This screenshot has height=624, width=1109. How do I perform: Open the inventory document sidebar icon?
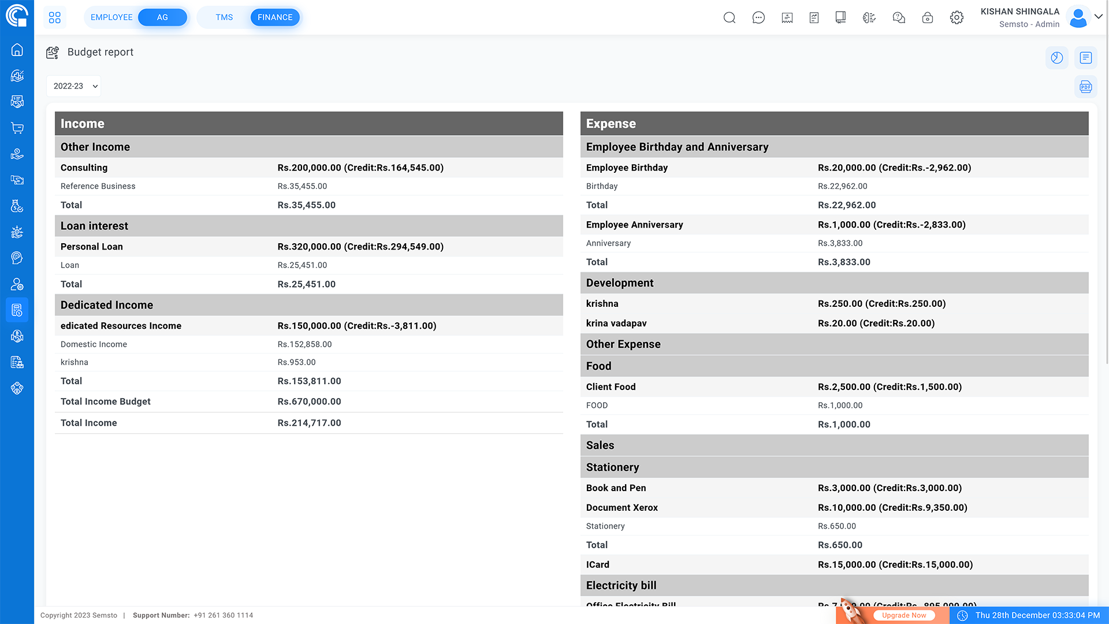point(17,362)
